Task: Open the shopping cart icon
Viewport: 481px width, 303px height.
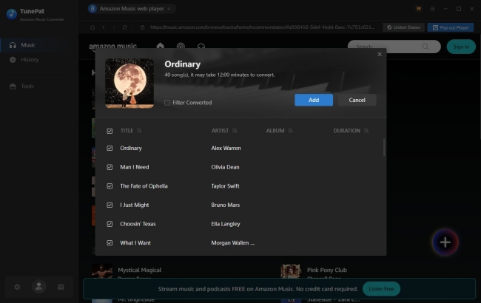Action: click(418, 9)
